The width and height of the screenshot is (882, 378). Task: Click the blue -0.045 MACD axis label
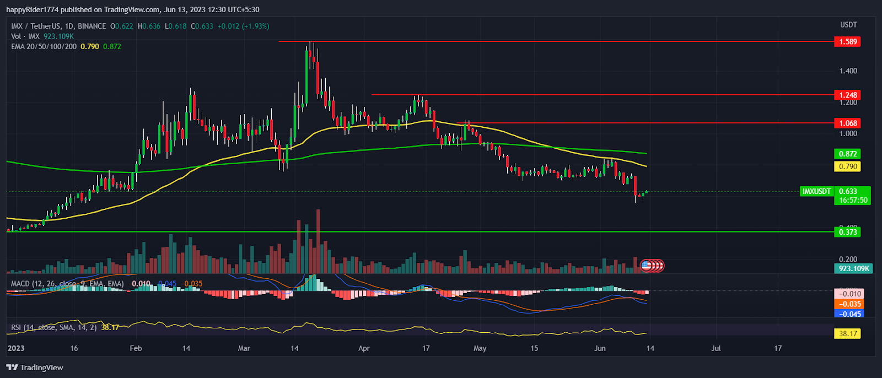[x=849, y=314]
